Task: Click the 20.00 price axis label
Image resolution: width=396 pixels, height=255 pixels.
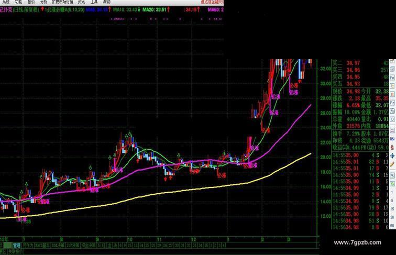Action: coord(325,157)
